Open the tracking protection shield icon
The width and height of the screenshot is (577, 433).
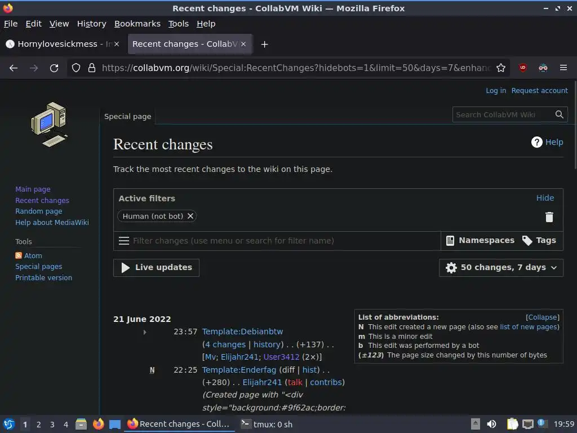[76, 68]
